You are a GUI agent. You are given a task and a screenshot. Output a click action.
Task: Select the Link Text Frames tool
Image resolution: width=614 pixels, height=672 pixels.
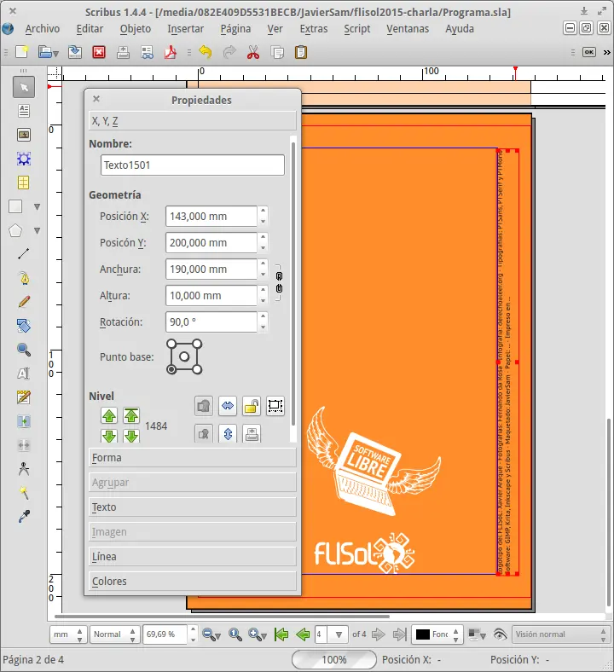point(24,422)
